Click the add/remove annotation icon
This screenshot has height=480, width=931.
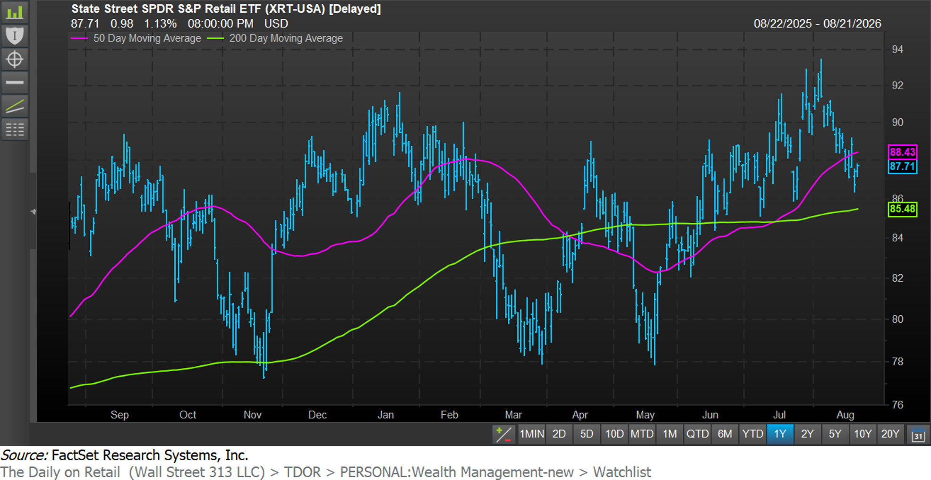point(503,434)
